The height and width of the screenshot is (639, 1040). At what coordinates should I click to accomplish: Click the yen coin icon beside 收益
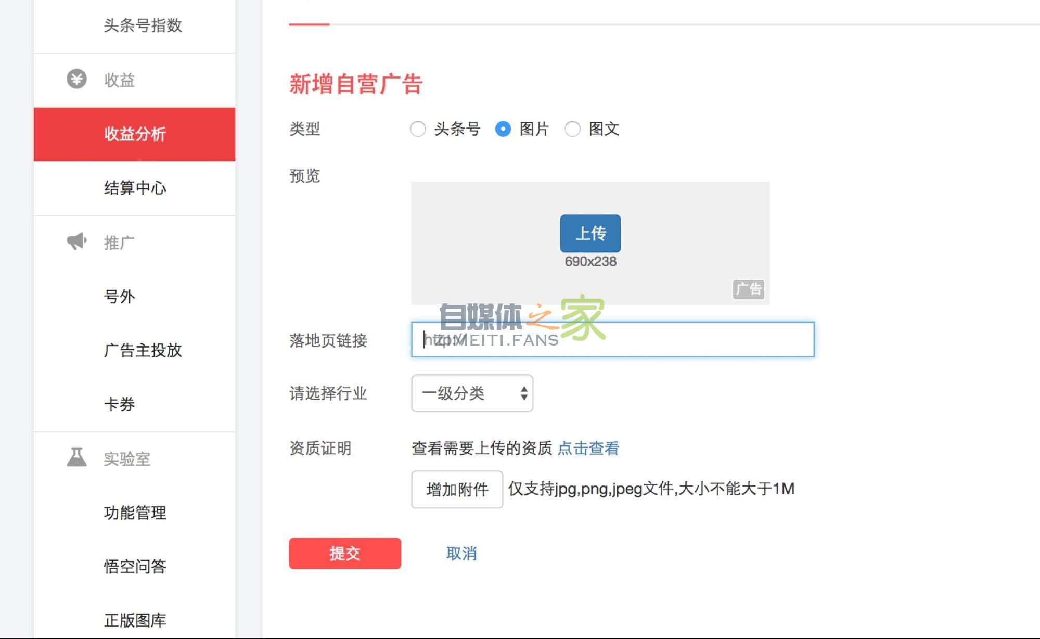[x=76, y=79]
